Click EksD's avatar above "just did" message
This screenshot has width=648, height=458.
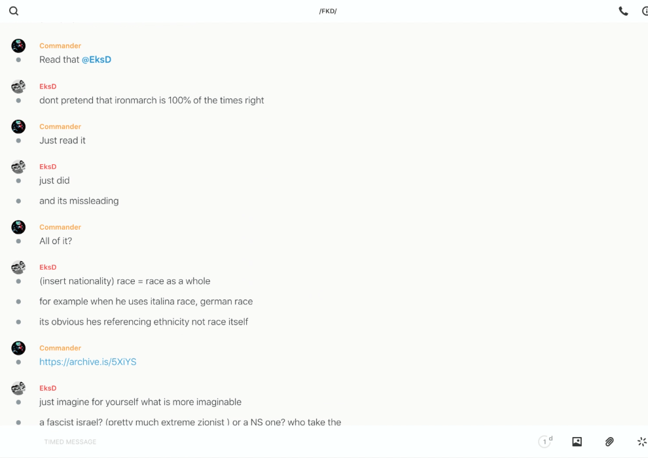pos(18,167)
